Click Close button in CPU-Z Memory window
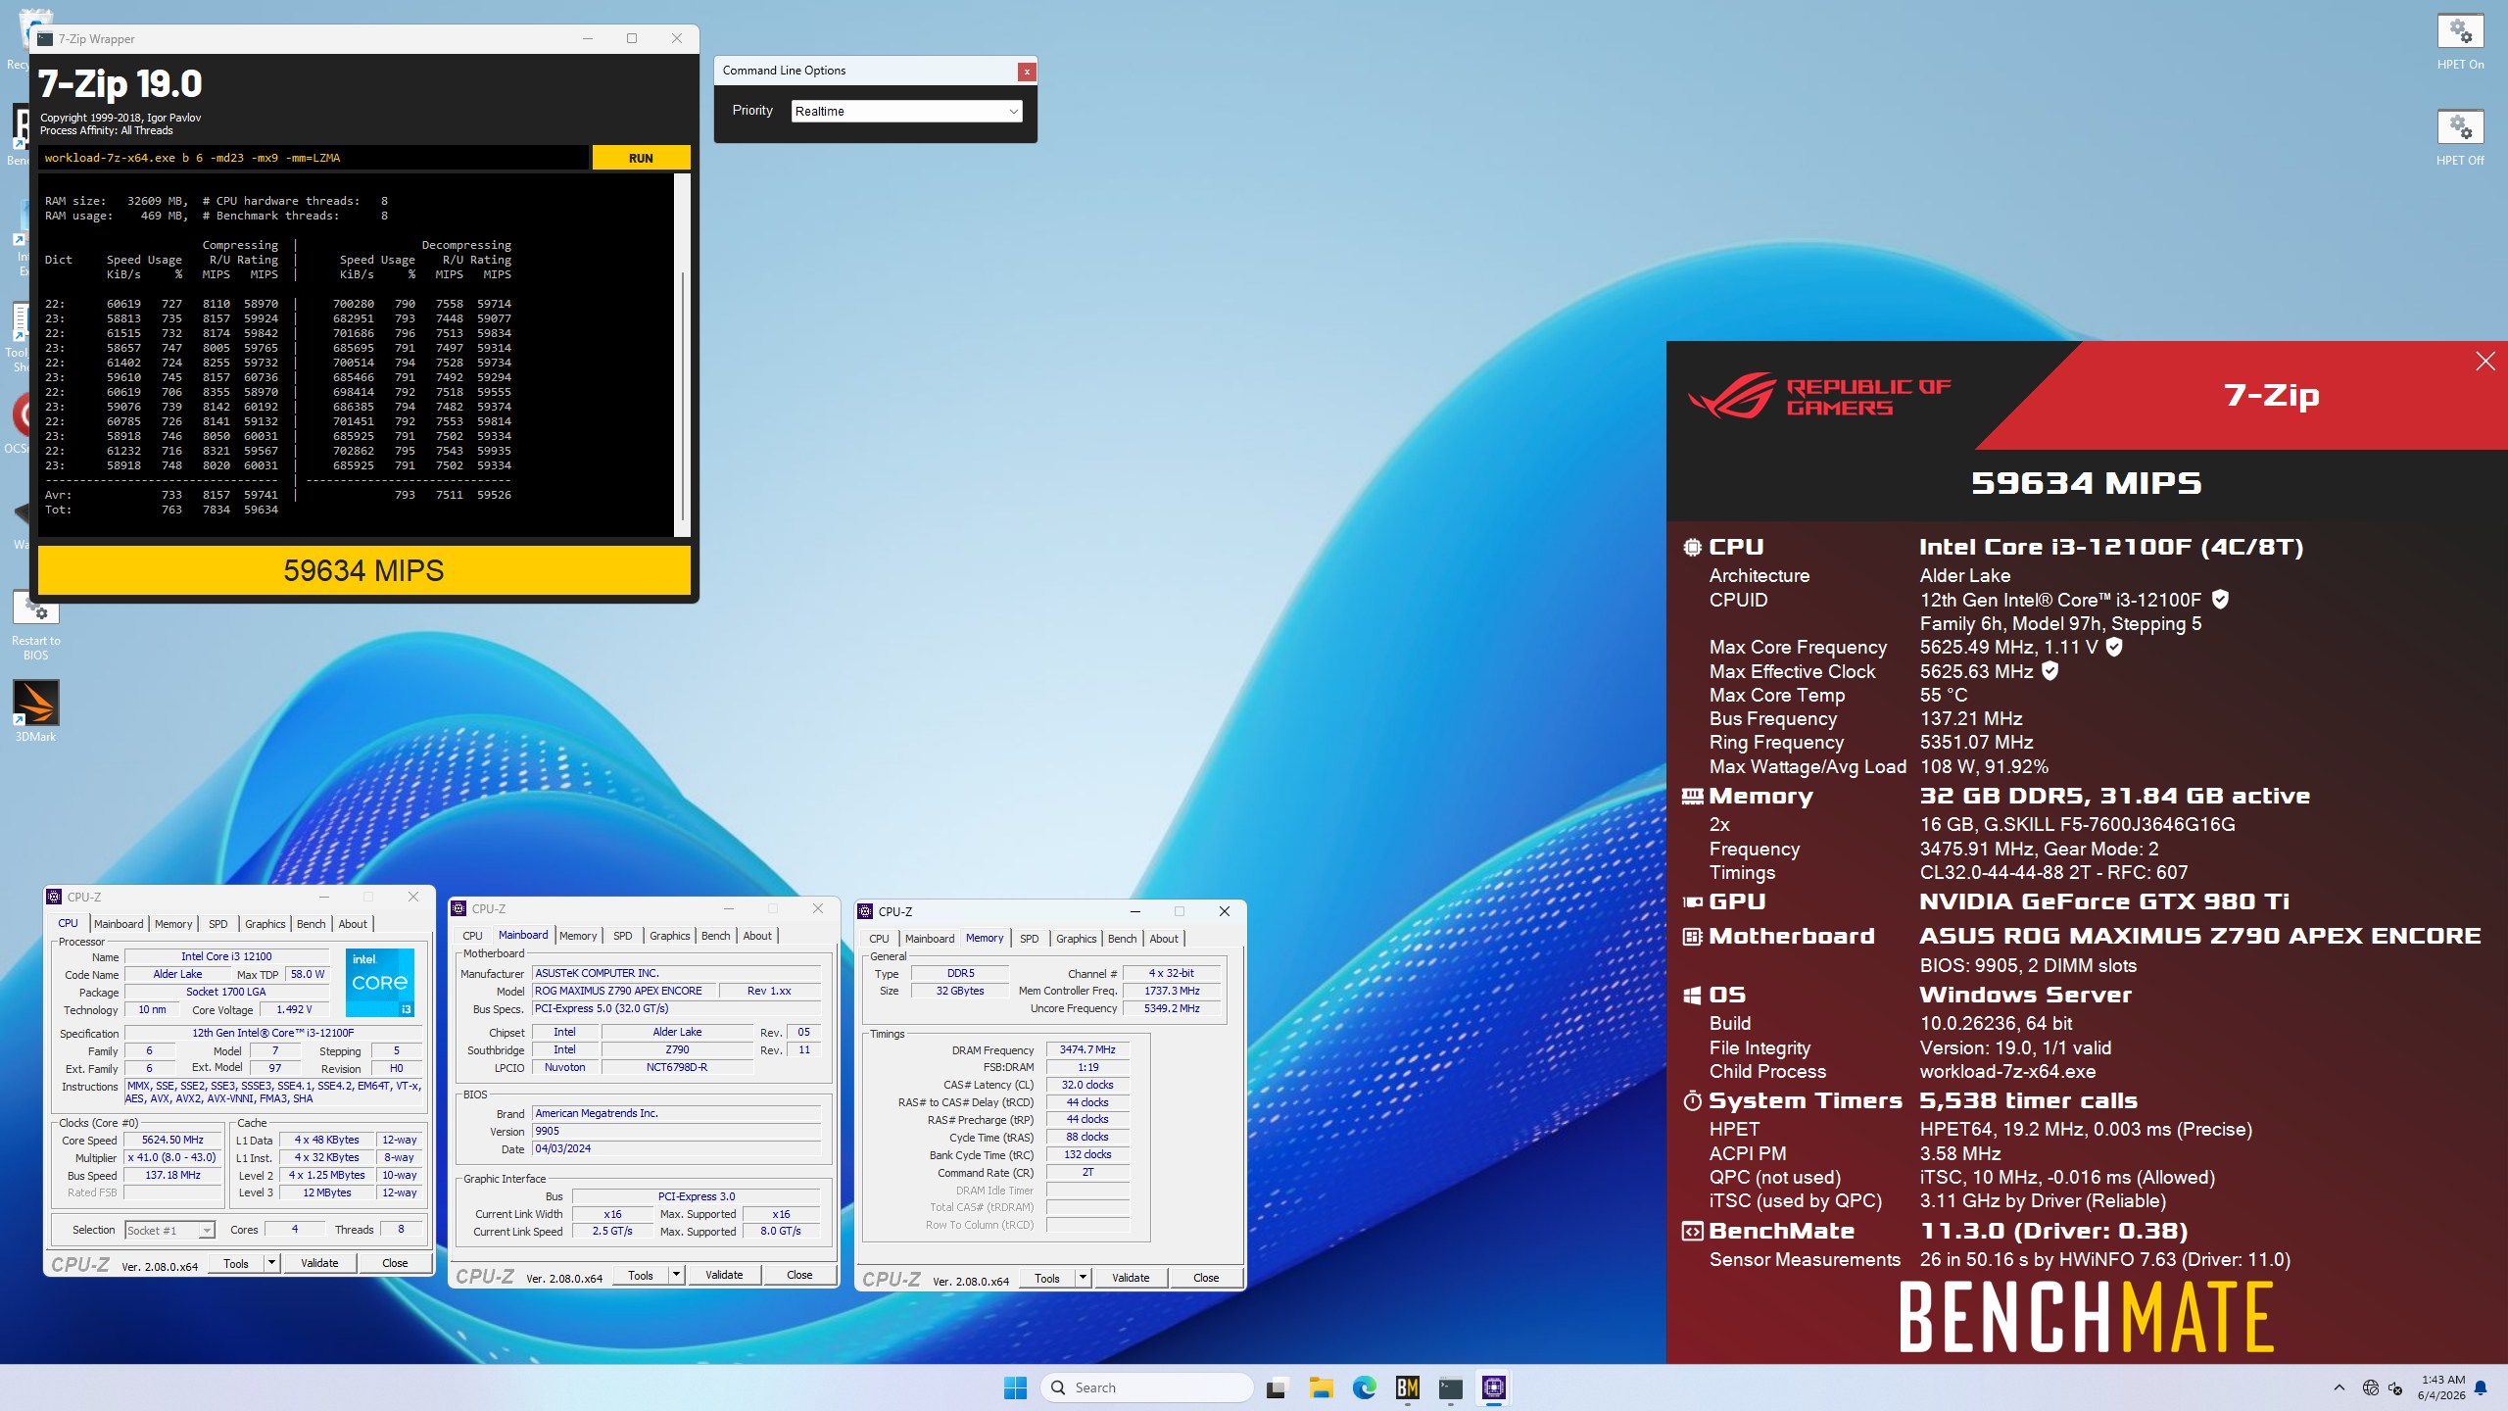Screen dimensions: 2508x1411 (1206, 1278)
